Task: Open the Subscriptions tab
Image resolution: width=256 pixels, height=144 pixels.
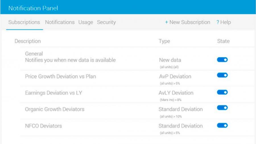Action: pos(24,22)
